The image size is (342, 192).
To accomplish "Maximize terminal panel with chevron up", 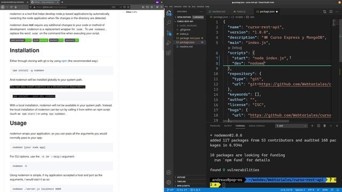I will pos(331,126).
